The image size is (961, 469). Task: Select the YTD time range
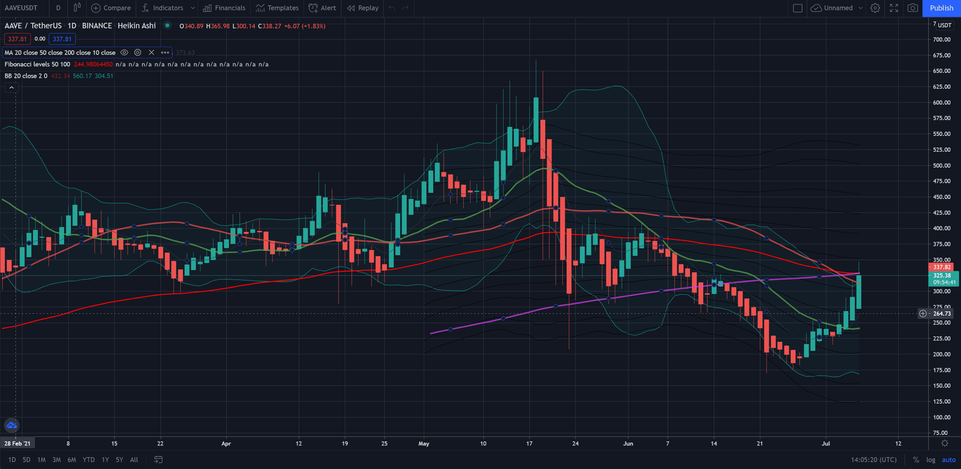[x=88, y=460]
